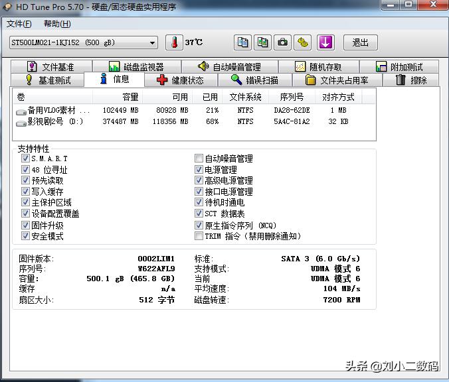Click the available value 118356 MB
The image size is (449, 382).
(x=171, y=121)
